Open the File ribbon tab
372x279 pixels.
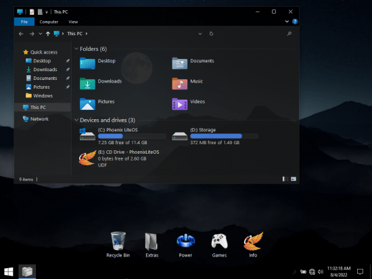point(24,22)
